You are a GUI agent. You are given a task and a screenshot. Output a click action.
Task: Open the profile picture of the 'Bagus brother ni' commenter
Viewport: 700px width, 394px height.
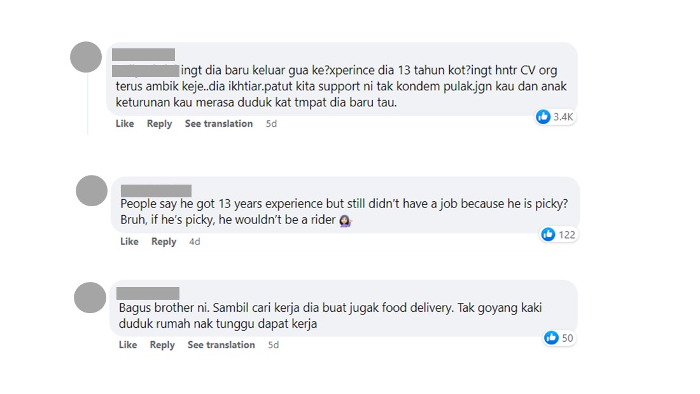[90, 297]
